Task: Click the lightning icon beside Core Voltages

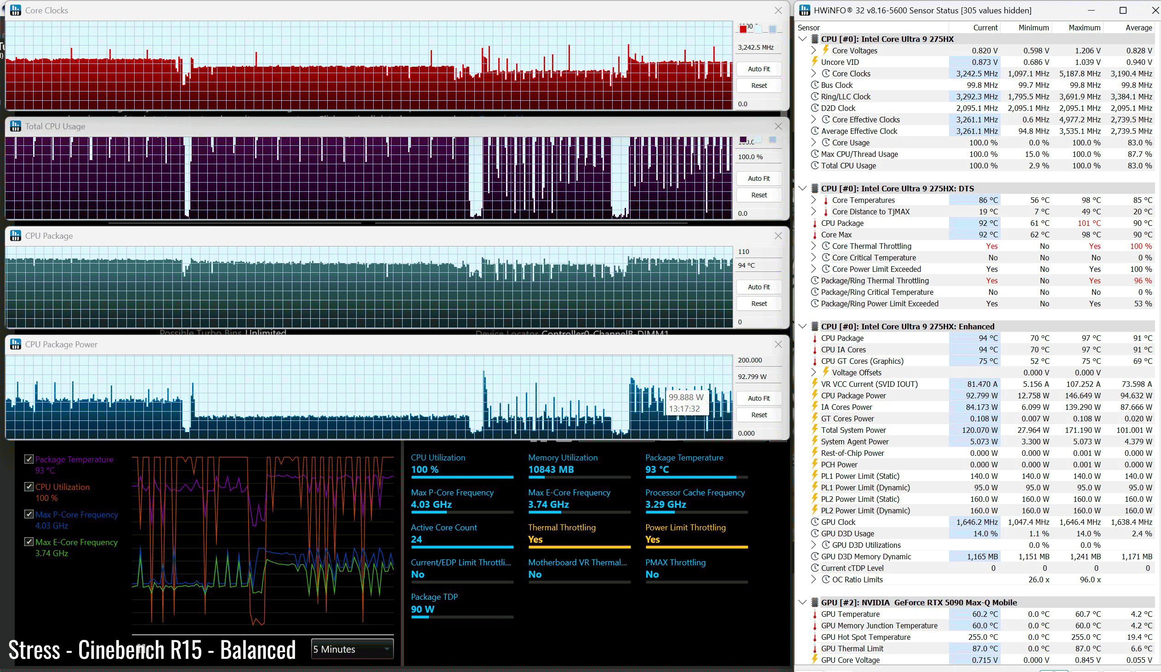Action: [x=825, y=50]
